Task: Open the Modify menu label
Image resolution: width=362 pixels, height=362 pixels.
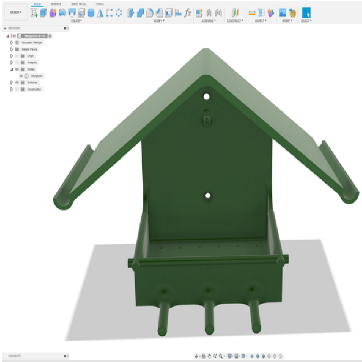Action: 159,21
